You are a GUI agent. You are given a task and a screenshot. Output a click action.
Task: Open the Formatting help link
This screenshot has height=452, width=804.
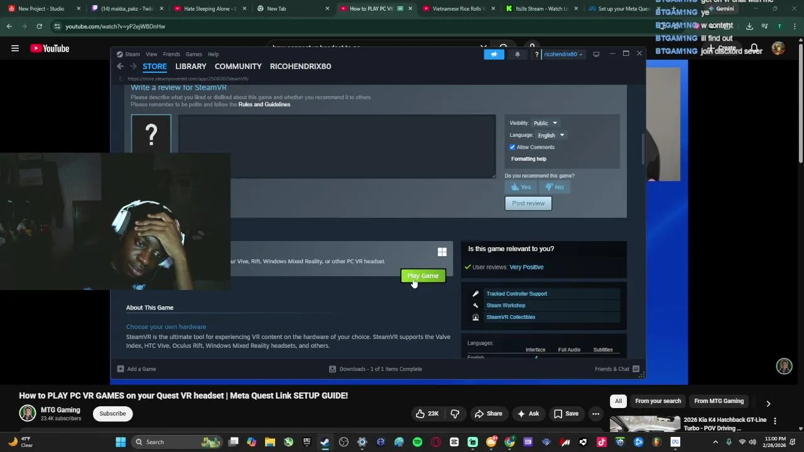pos(529,159)
